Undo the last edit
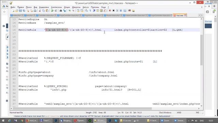Image resolution: width=218 pixels, height=123 pixels. 52,11
